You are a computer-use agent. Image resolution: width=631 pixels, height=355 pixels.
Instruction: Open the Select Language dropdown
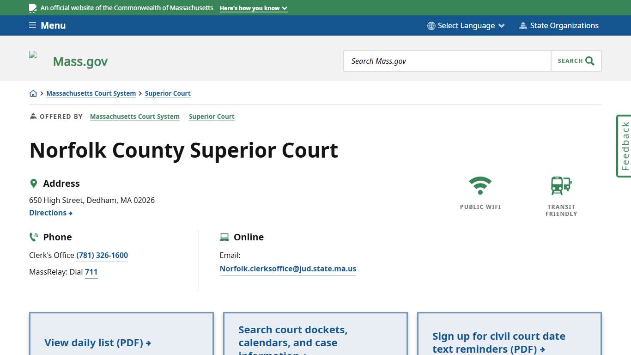[x=465, y=25]
